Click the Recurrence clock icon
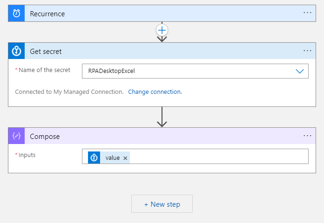 point(17,13)
